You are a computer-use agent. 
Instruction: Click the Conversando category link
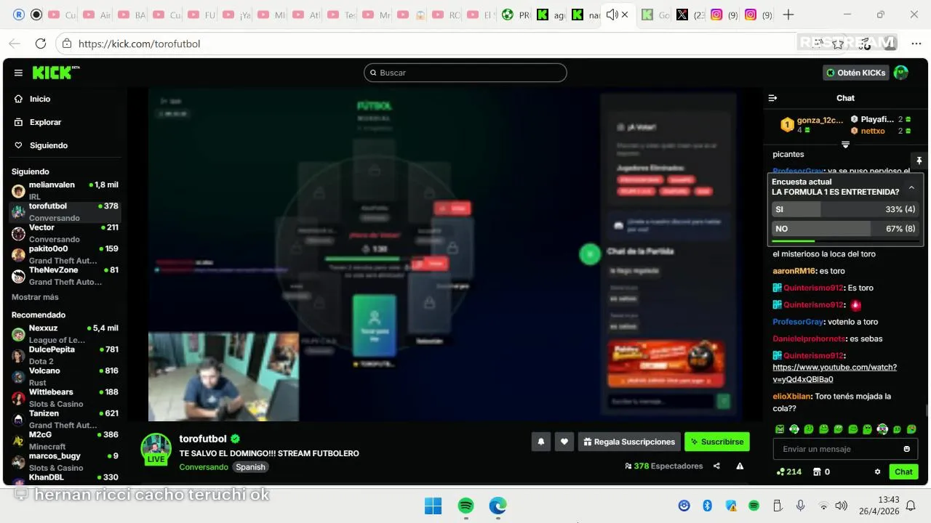(x=204, y=467)
